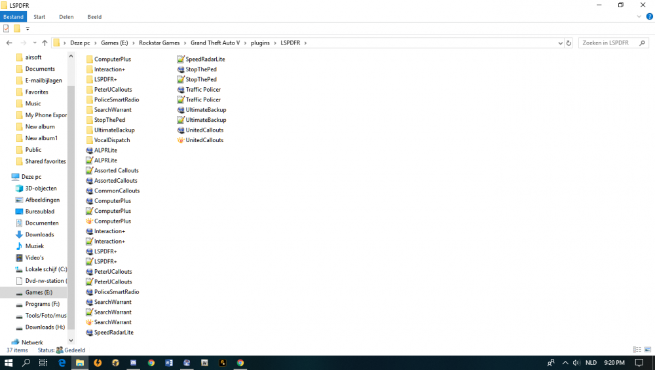
Task: Open the ComputerPlus folder icon
Action: pyautogui.click(x=89, y=60)
